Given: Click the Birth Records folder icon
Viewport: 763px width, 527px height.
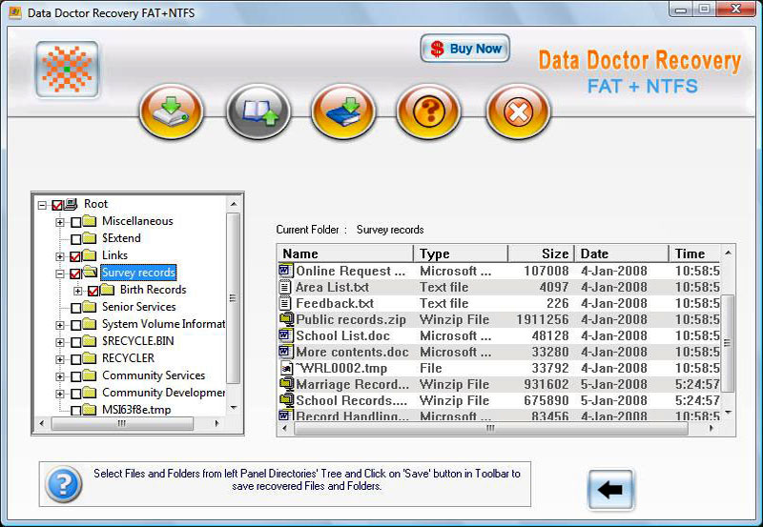Looking at the screenshot, I should (x=107, y=290).
